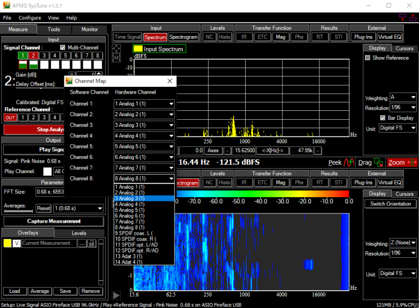This screenshot has height=308, width=419.
Task: Open the Configure menu
Action: click(x=30, y=18)
